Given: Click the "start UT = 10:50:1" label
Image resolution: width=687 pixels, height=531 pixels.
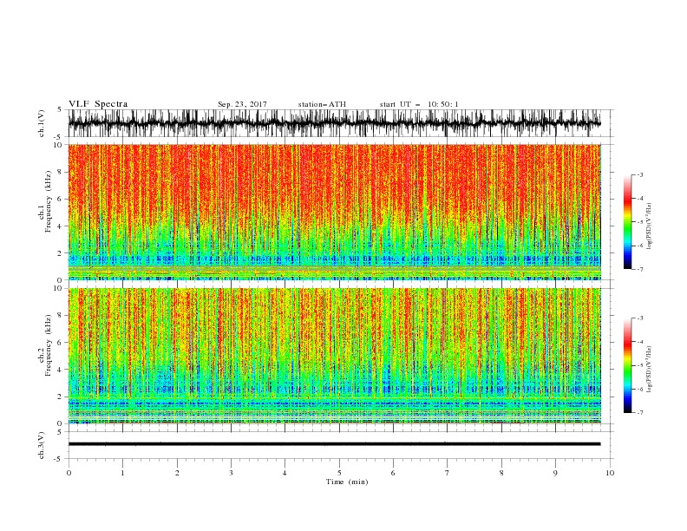Looking at the screenshot, I should [x=419, y=104].
